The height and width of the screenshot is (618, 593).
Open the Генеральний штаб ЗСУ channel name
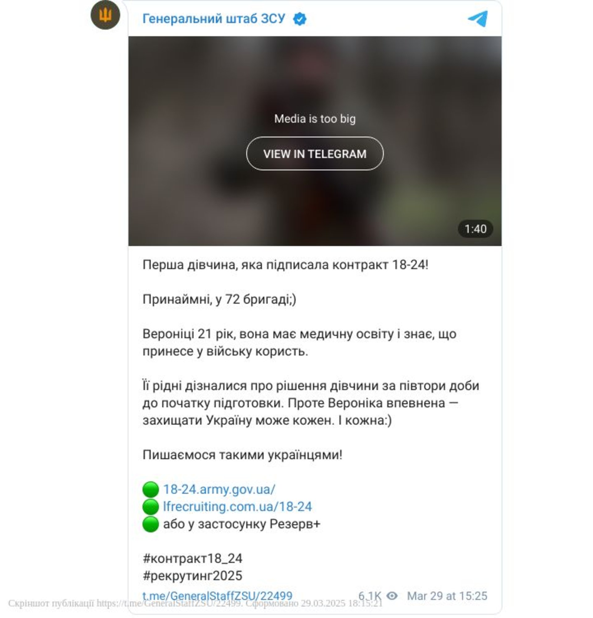pos(214,19)
